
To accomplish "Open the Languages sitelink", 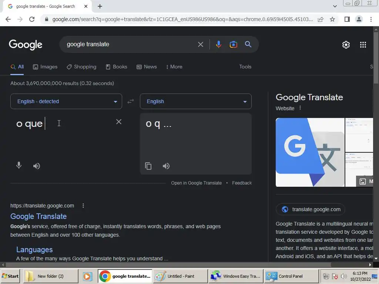I will coord(34,250).
